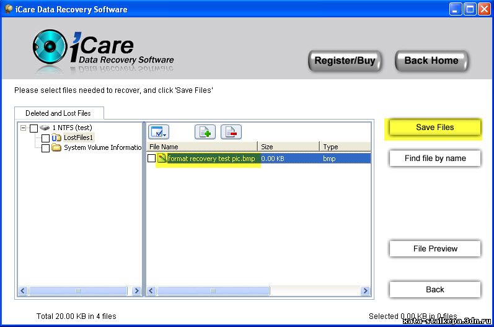Check the System Volume Information checkbox

click(x=45, y=148)
